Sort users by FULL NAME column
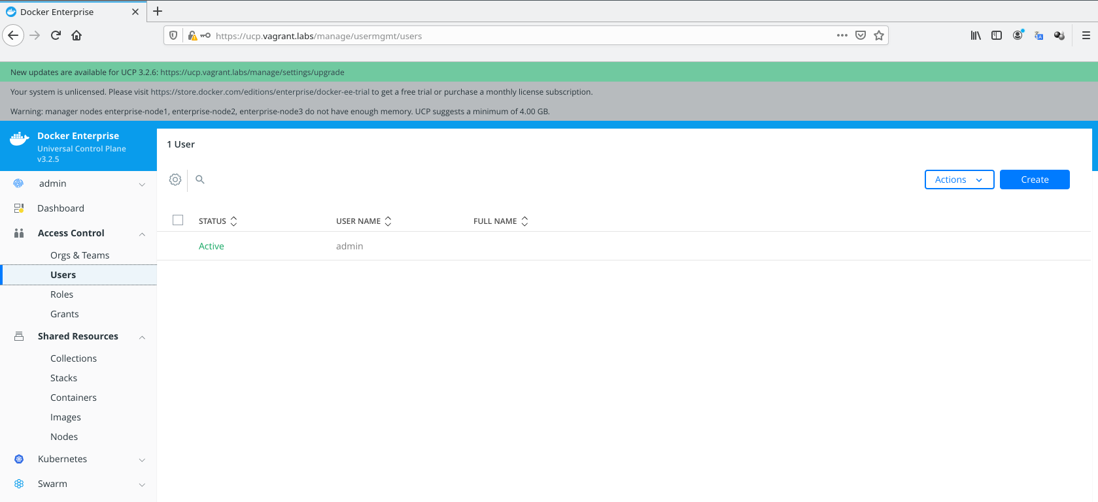Image resolution: width=1098 pixels, height=502 pixels. 500,221
